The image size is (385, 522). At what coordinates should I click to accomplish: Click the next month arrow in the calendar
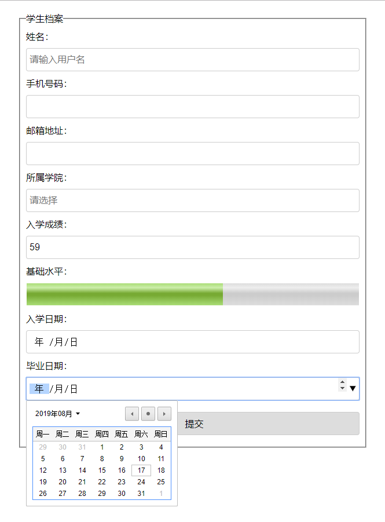tap(164, 413)
